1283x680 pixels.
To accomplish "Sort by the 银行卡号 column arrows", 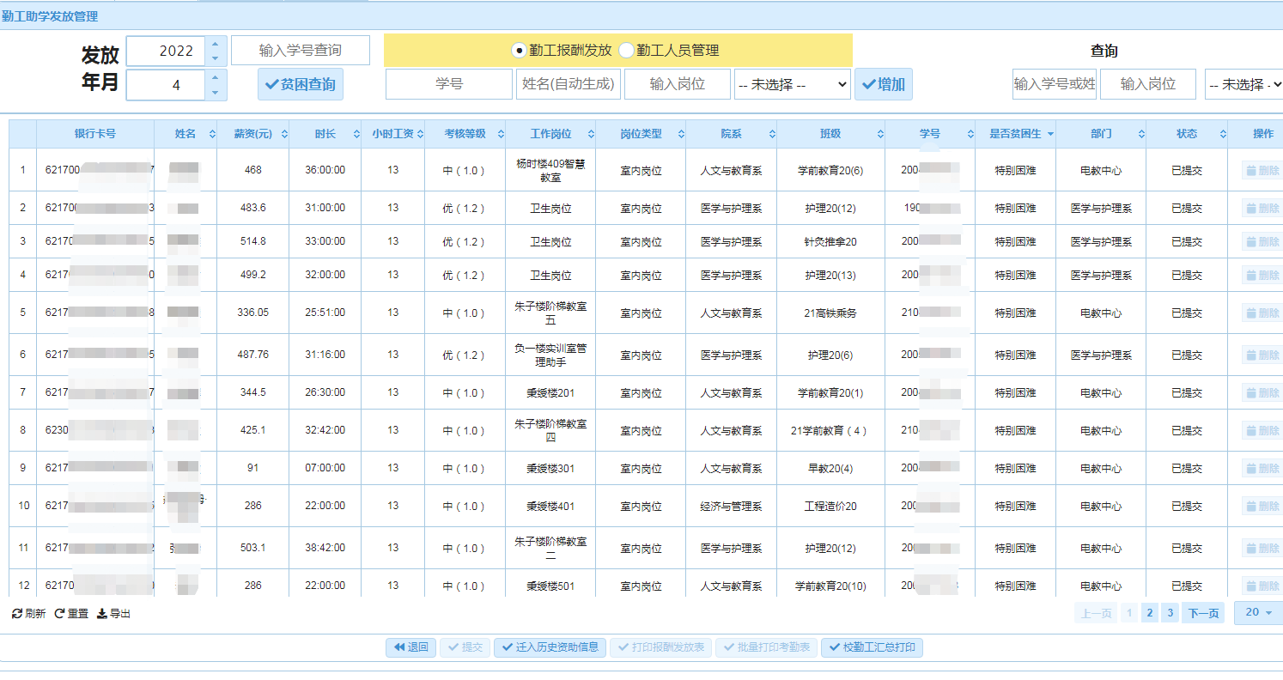I will (x=146, y=134).
